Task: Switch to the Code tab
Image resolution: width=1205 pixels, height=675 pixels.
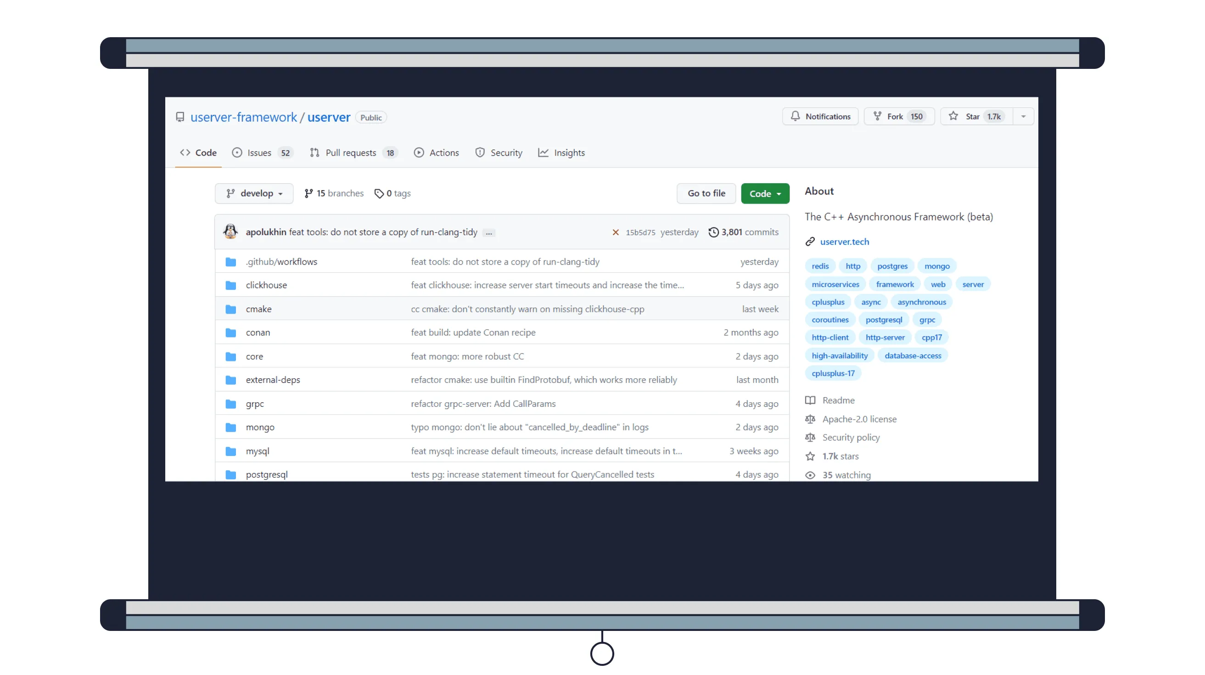Action: [198, 152]
